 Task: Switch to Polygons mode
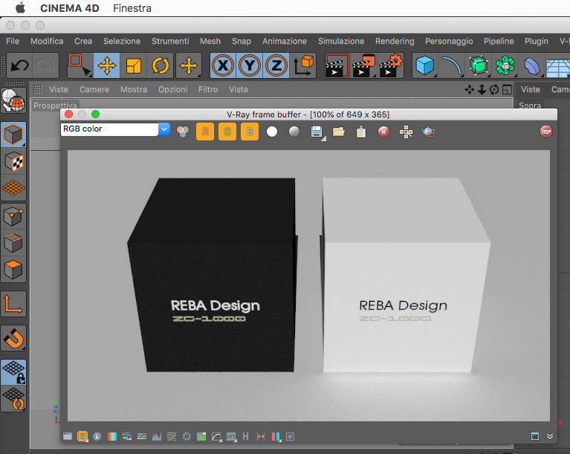click(x=13, y=270)
